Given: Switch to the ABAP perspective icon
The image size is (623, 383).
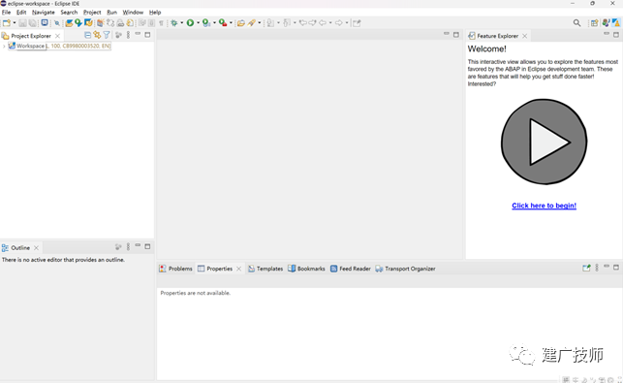Looking at the screenshot, I should point(616,23).
